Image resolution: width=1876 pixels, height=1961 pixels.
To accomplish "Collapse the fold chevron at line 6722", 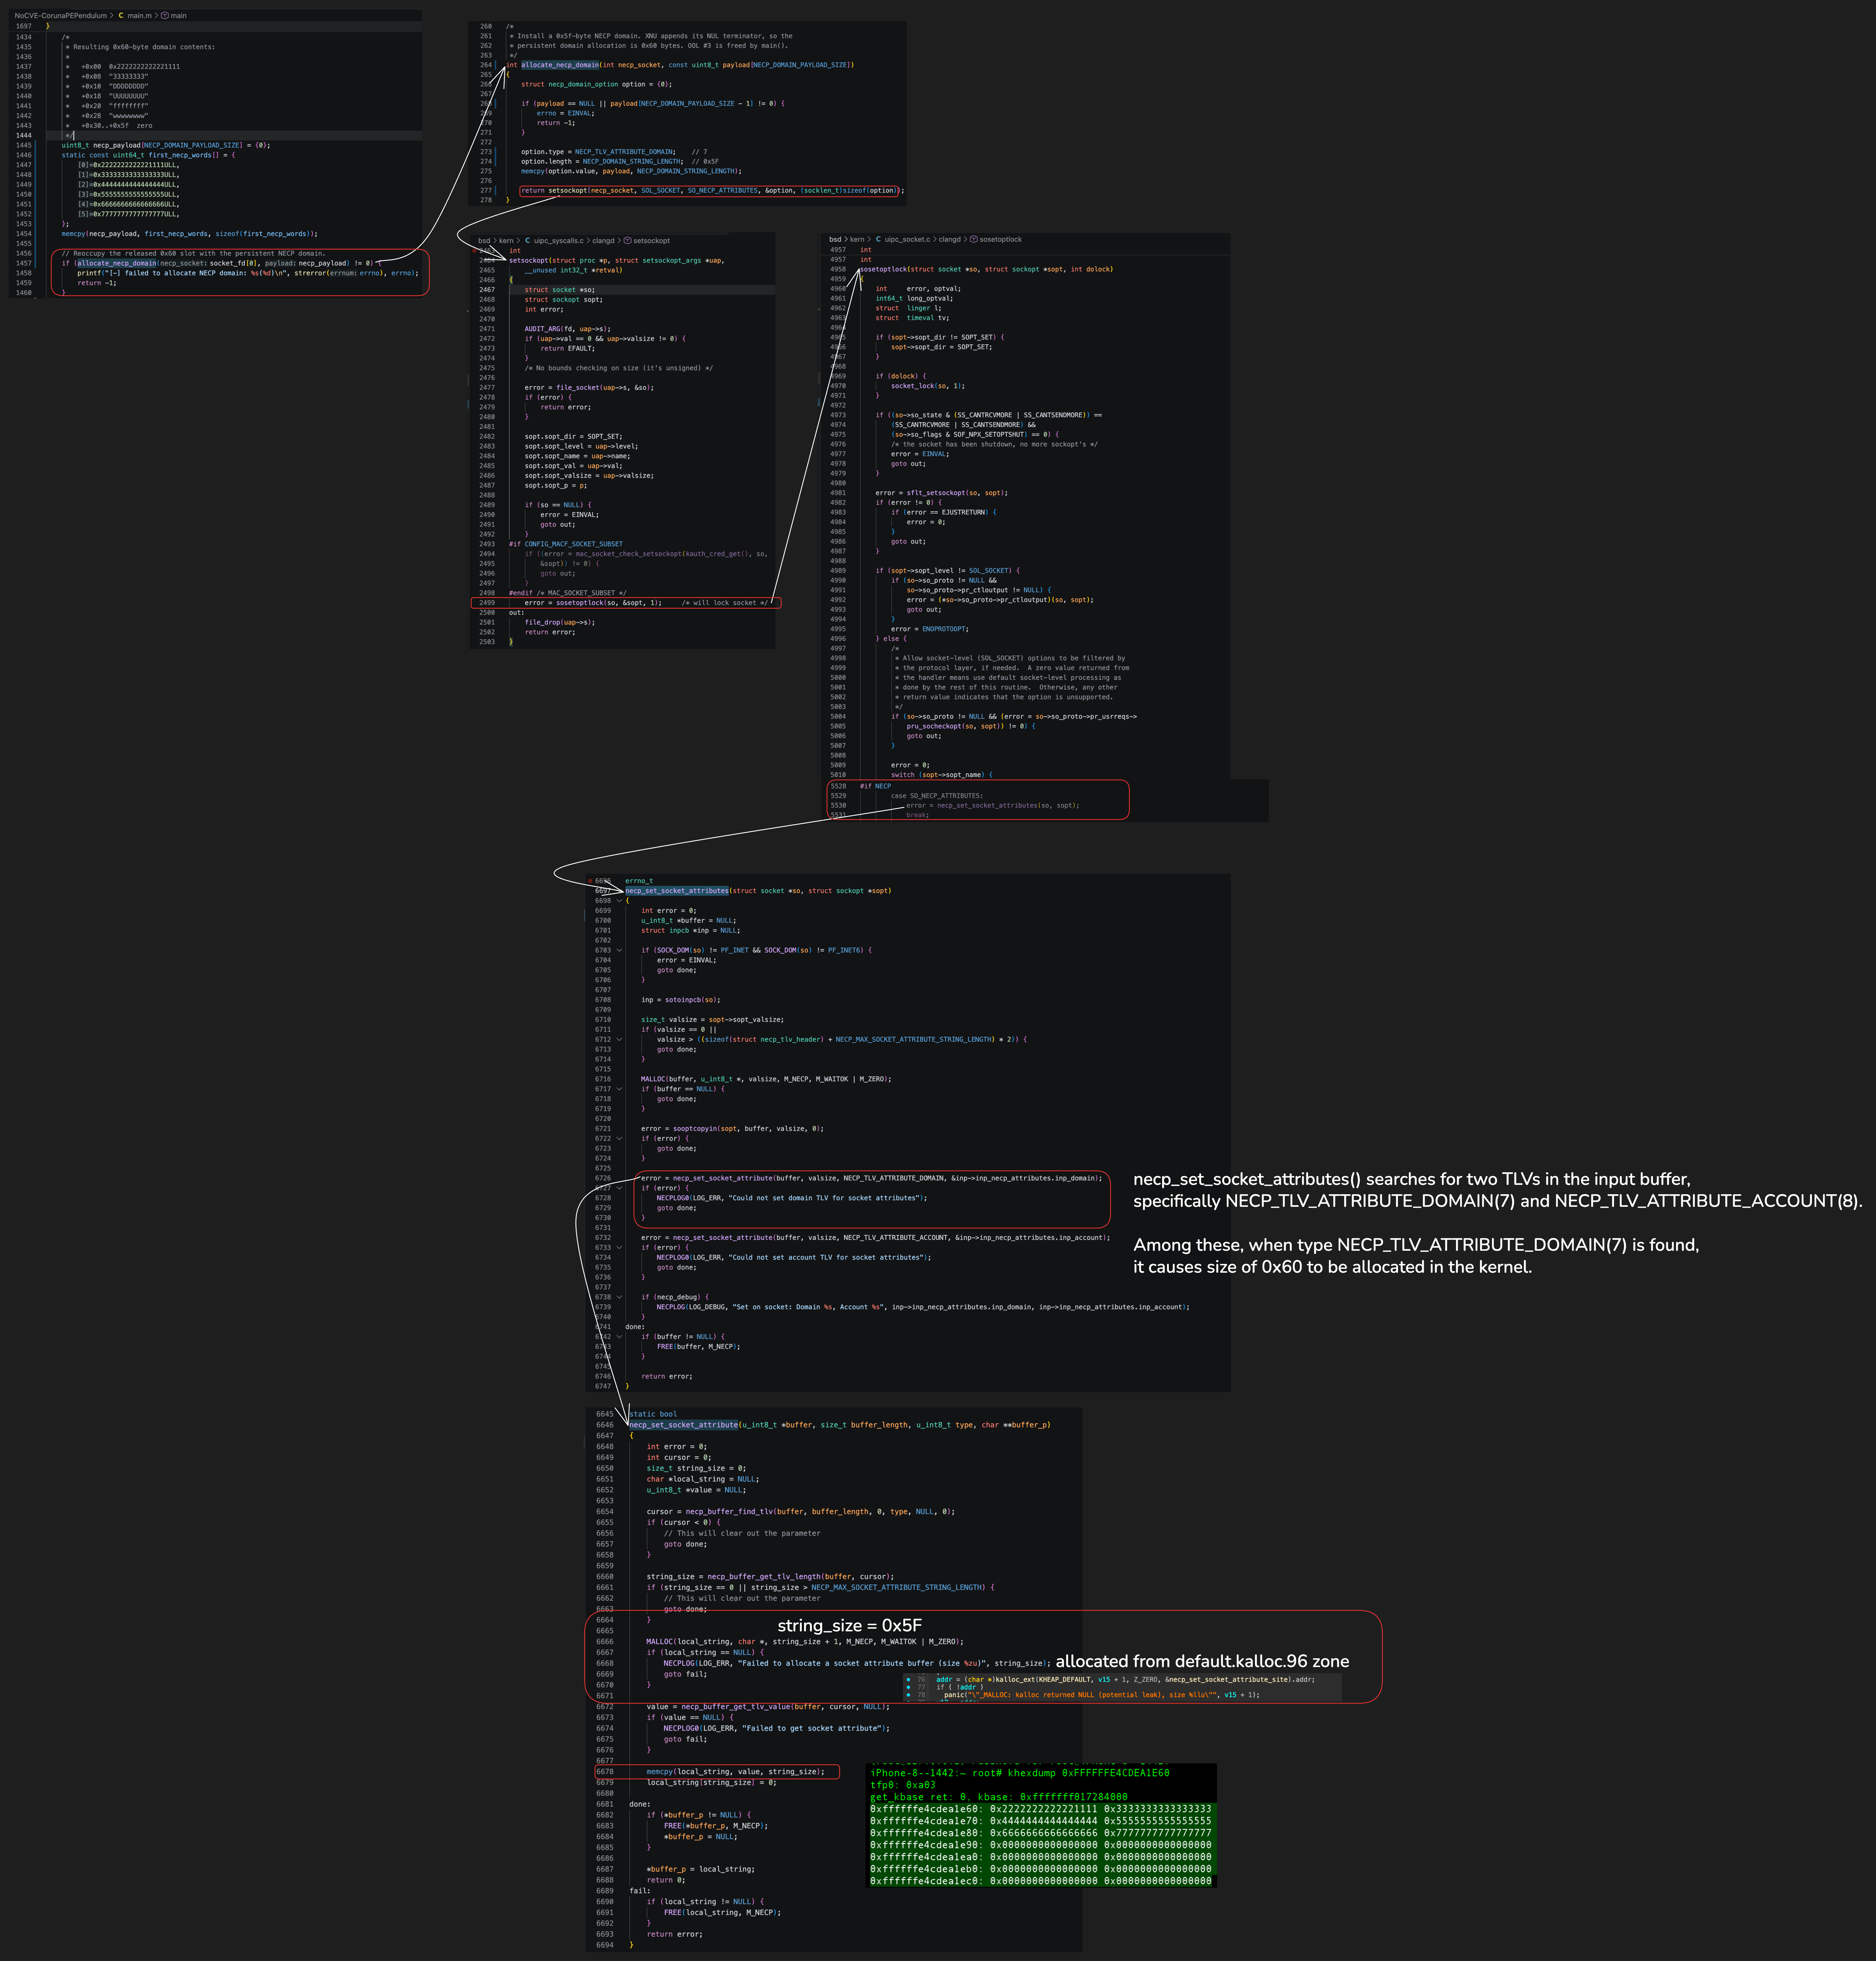I will 619,1138.
